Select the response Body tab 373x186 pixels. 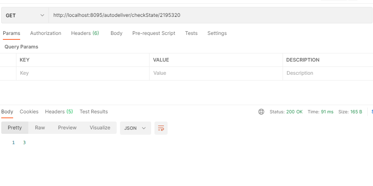pos(7,112)
